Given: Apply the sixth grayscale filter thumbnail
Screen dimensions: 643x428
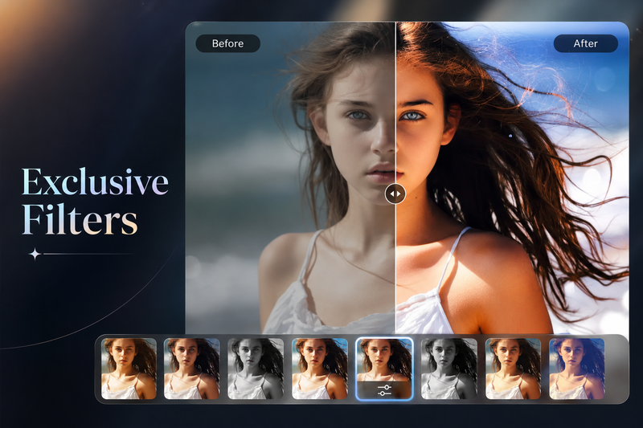Looking at the screenshot, I should 449,369.
